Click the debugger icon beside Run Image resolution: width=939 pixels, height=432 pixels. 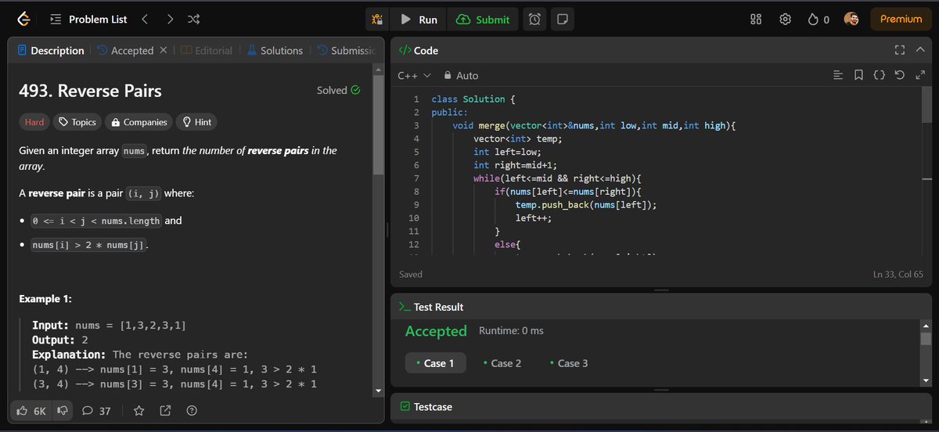[x=378, y=20]
